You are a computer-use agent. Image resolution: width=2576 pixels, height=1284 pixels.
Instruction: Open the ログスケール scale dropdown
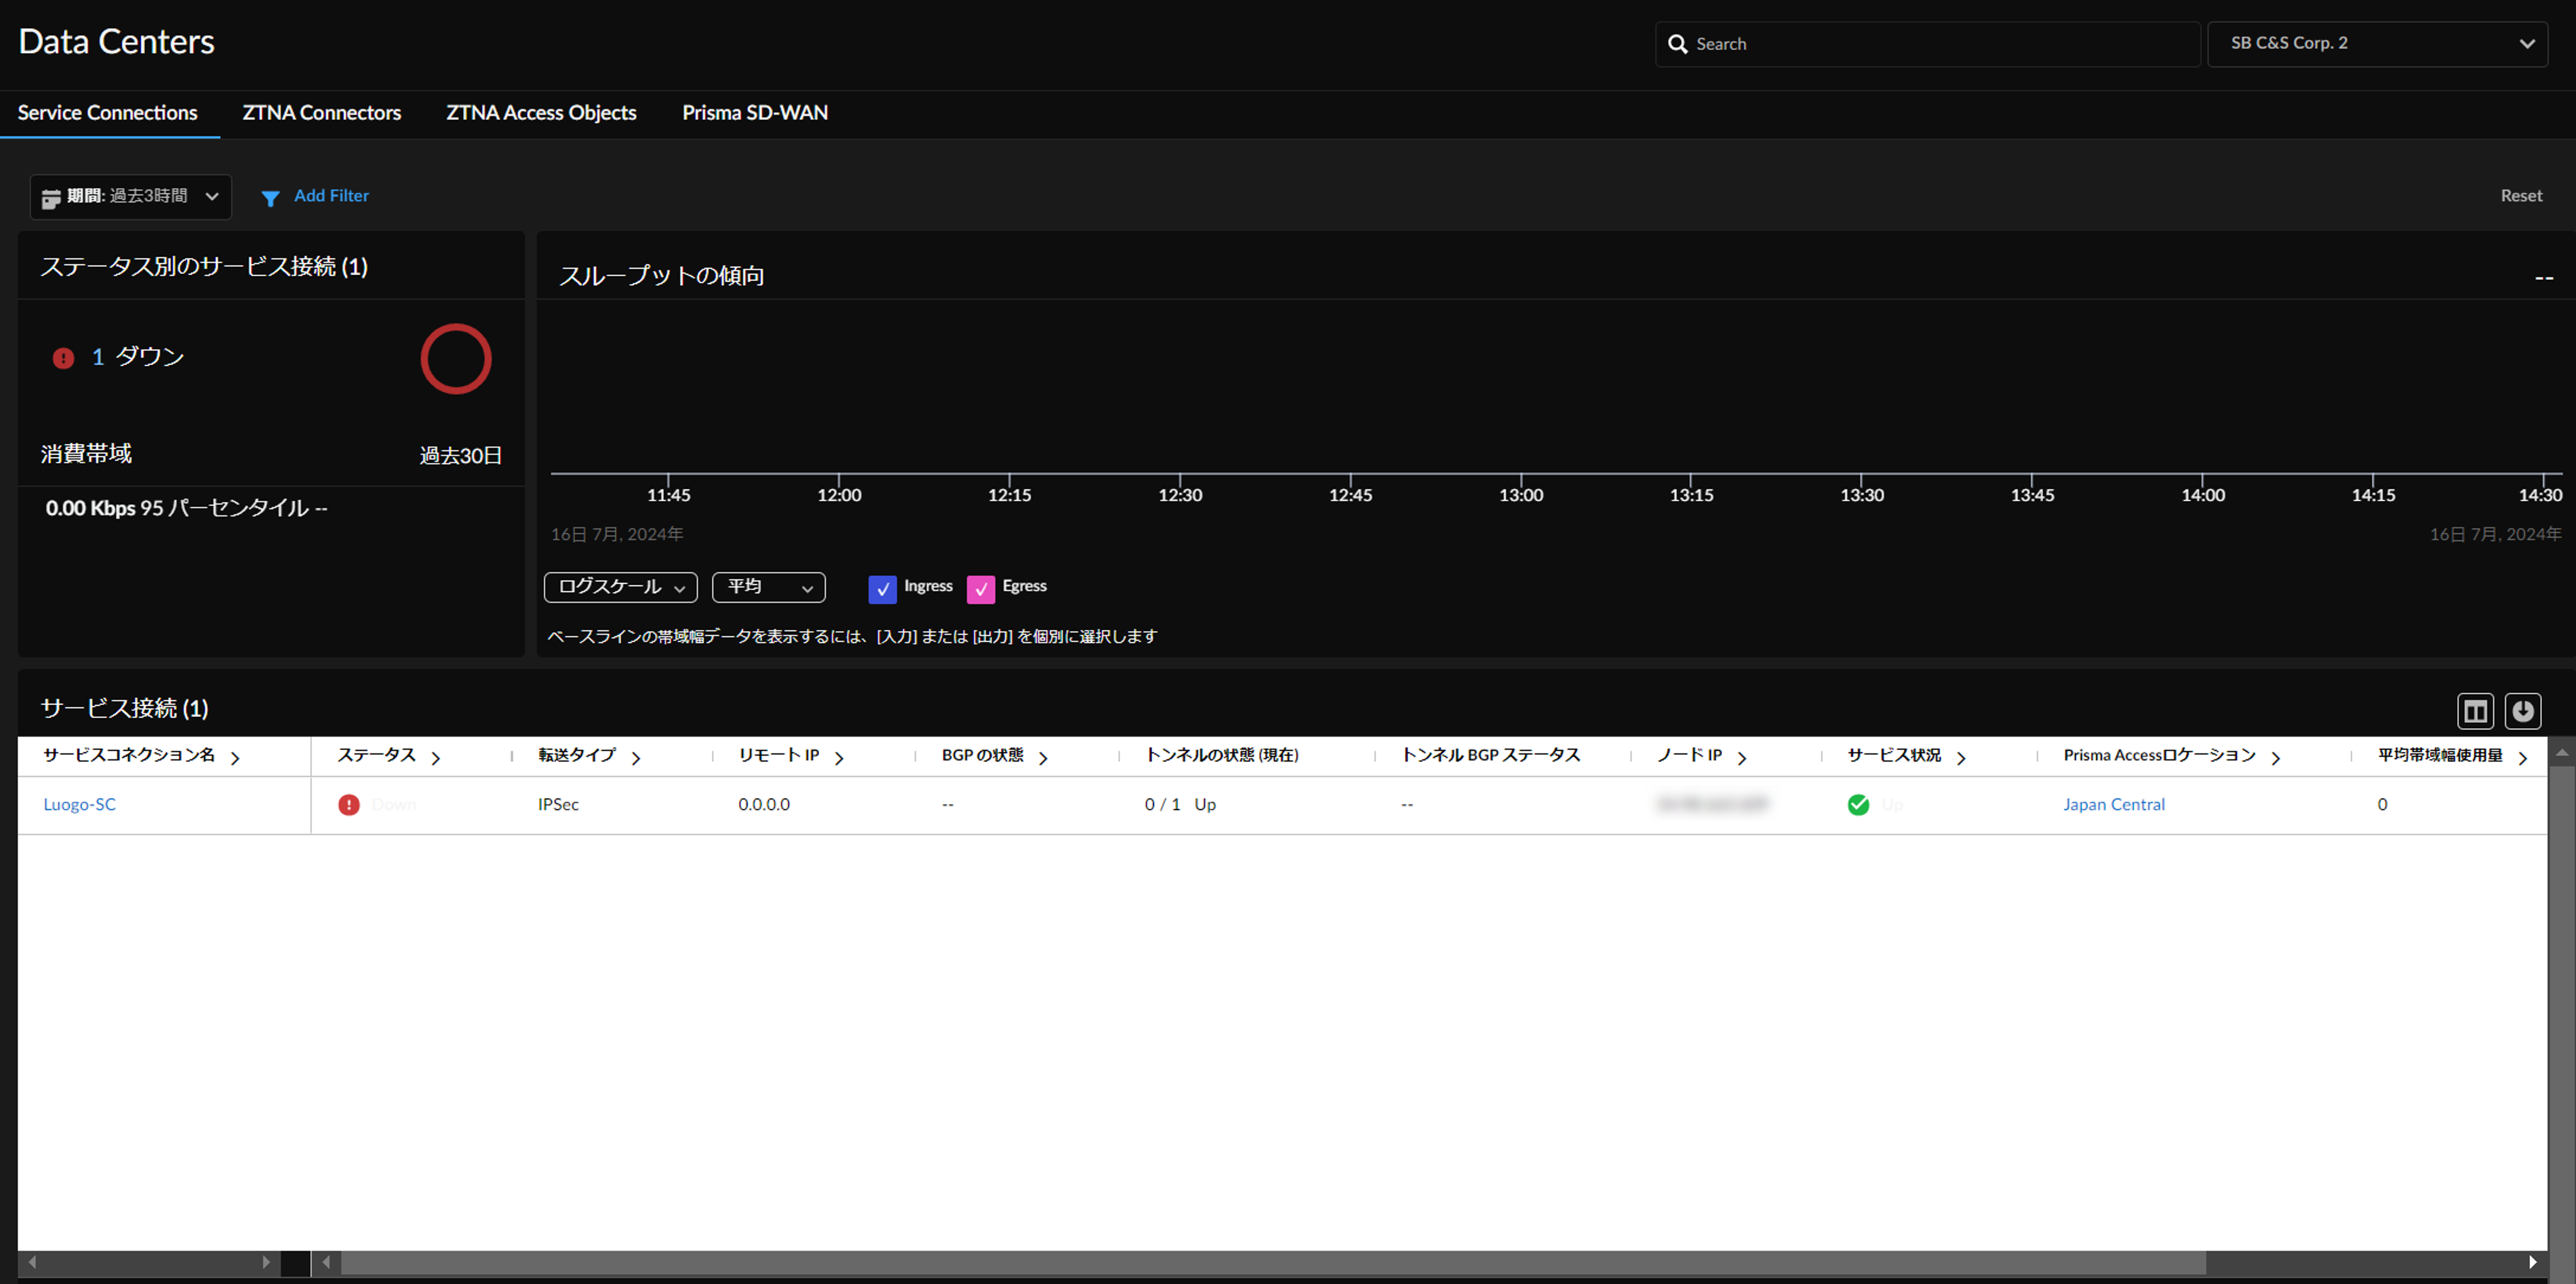(620, 588)
